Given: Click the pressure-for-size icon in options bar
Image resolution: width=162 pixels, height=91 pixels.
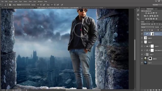Looking at the screenshot, I should [62, 5].
